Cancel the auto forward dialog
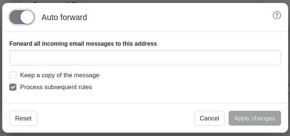 click(209, 118)
